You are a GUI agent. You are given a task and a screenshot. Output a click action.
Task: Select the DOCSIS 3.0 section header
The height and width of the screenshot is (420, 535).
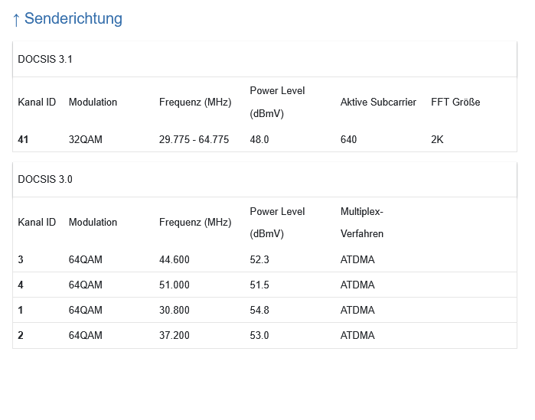45,180
